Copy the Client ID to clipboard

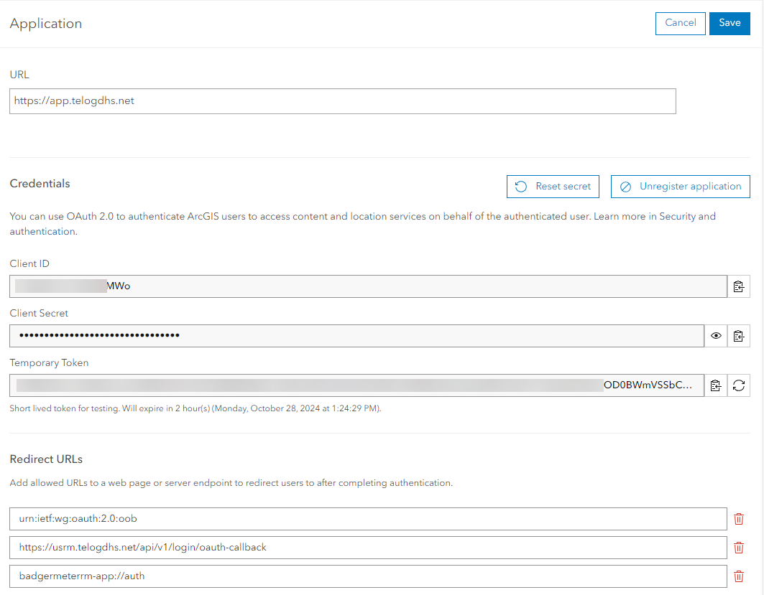738,286
